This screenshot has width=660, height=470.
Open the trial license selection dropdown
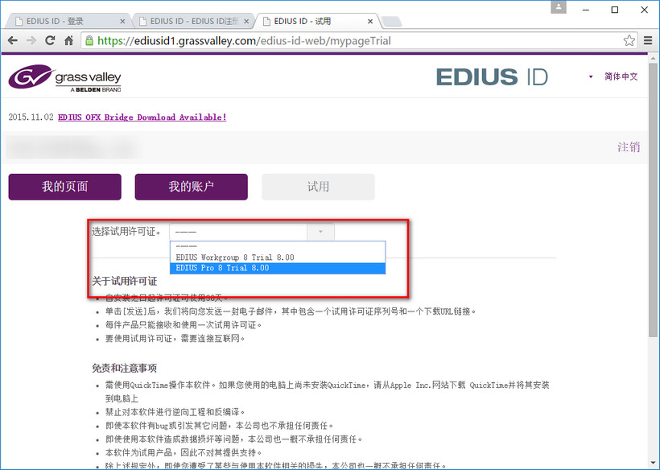320,231
